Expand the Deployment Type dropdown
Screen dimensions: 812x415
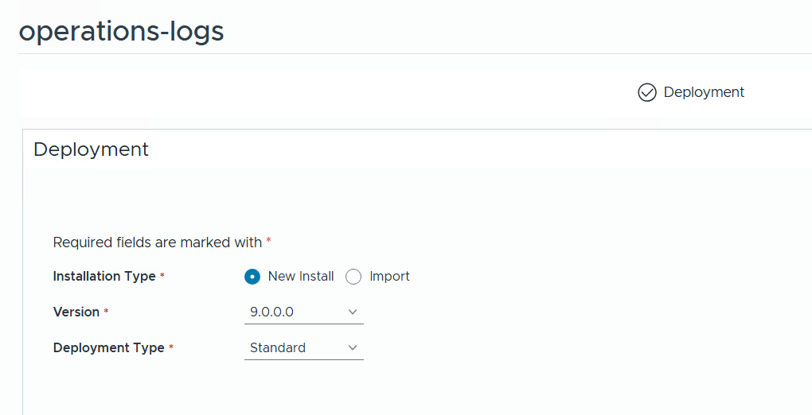(x=303, y=348)
